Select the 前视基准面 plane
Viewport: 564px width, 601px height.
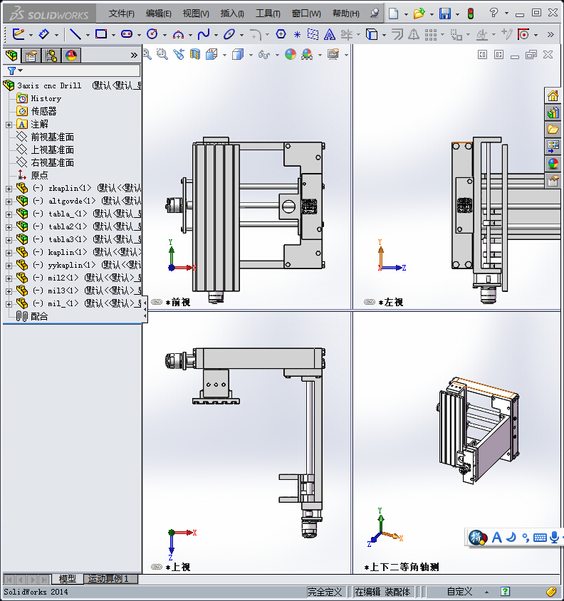pyautogui.click(x=53, y=137)
